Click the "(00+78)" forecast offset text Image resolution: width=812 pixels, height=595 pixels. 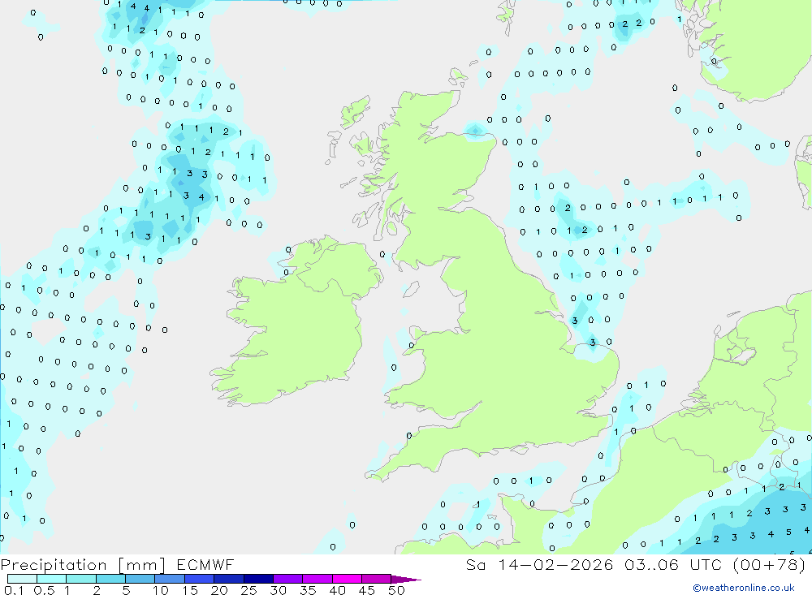click(770, 564)
